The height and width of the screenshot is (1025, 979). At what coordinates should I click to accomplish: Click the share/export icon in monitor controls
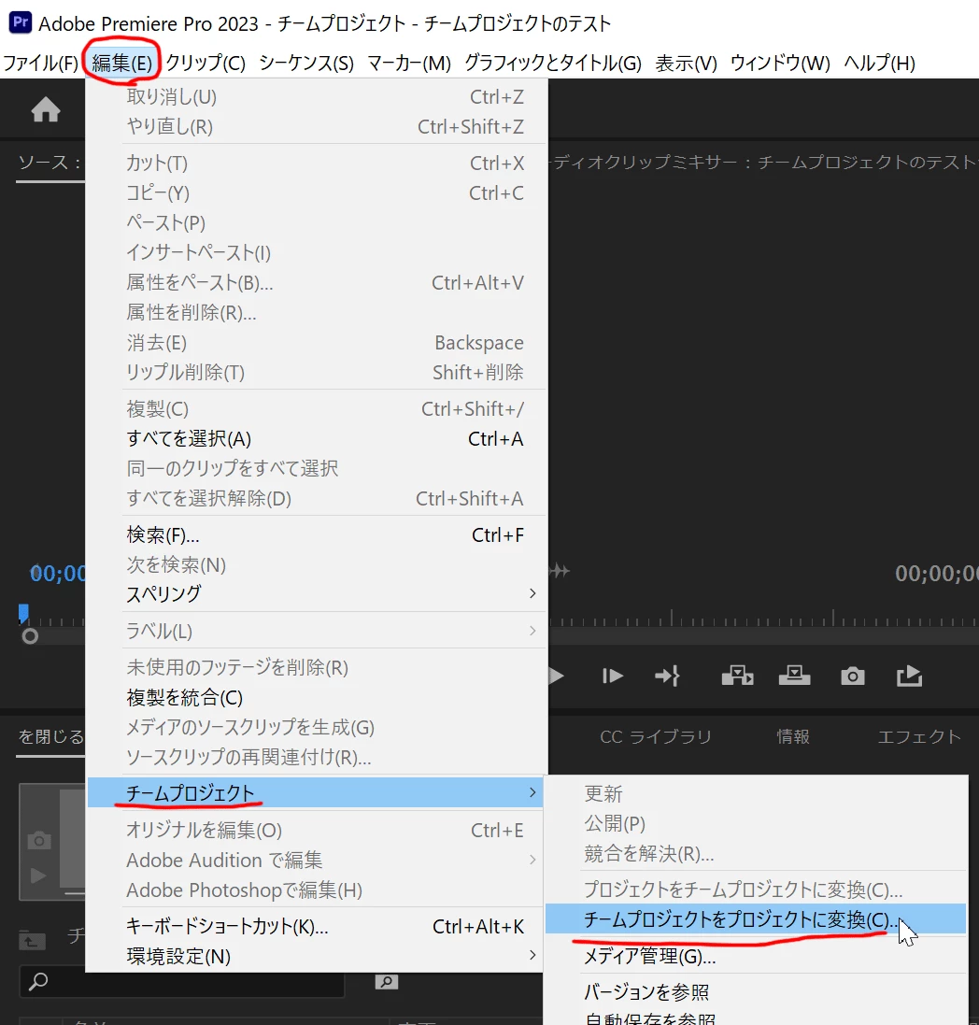909,676
